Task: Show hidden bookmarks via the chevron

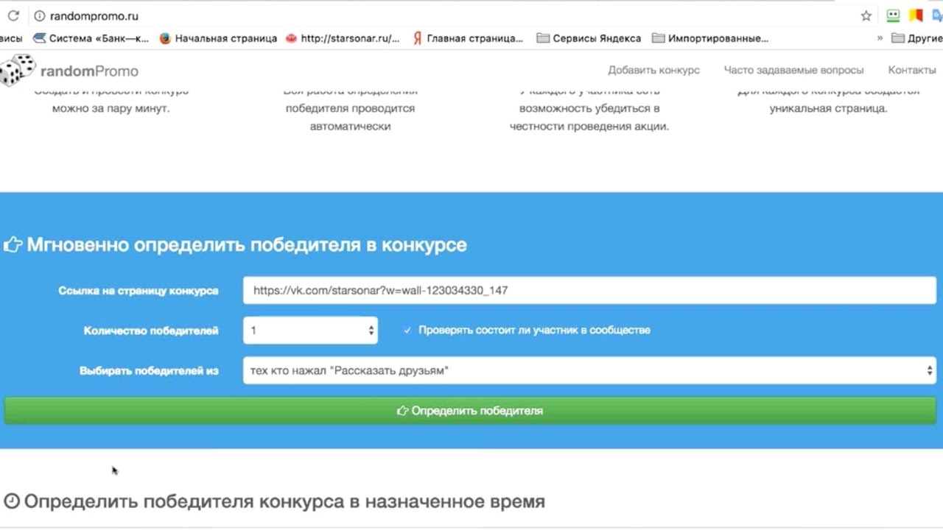Action: [x=880, y=38]
